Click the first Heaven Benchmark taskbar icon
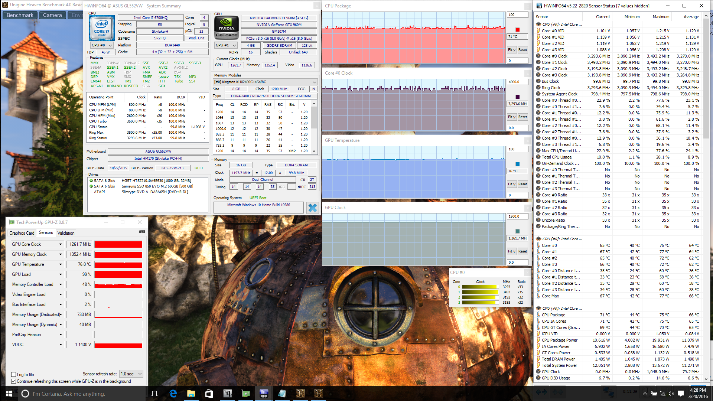This screenshot has width=713, height=401. (x=300, y=394)
